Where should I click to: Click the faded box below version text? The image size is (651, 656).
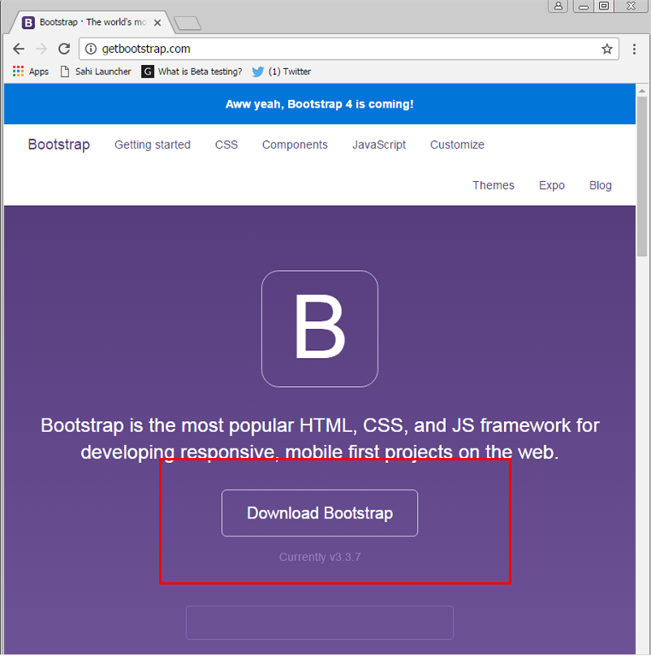coord(320,623)
